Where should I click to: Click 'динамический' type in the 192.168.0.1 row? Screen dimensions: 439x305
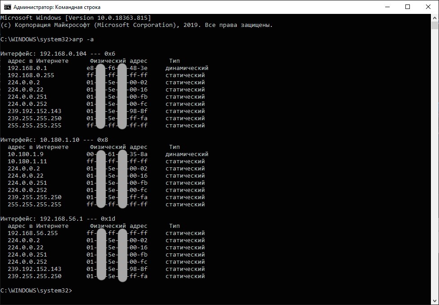coord(187,68)
